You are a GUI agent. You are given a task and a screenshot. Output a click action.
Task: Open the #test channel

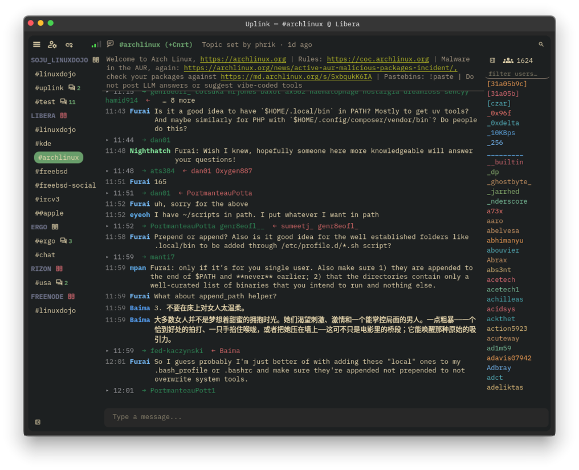click(45, 102)
